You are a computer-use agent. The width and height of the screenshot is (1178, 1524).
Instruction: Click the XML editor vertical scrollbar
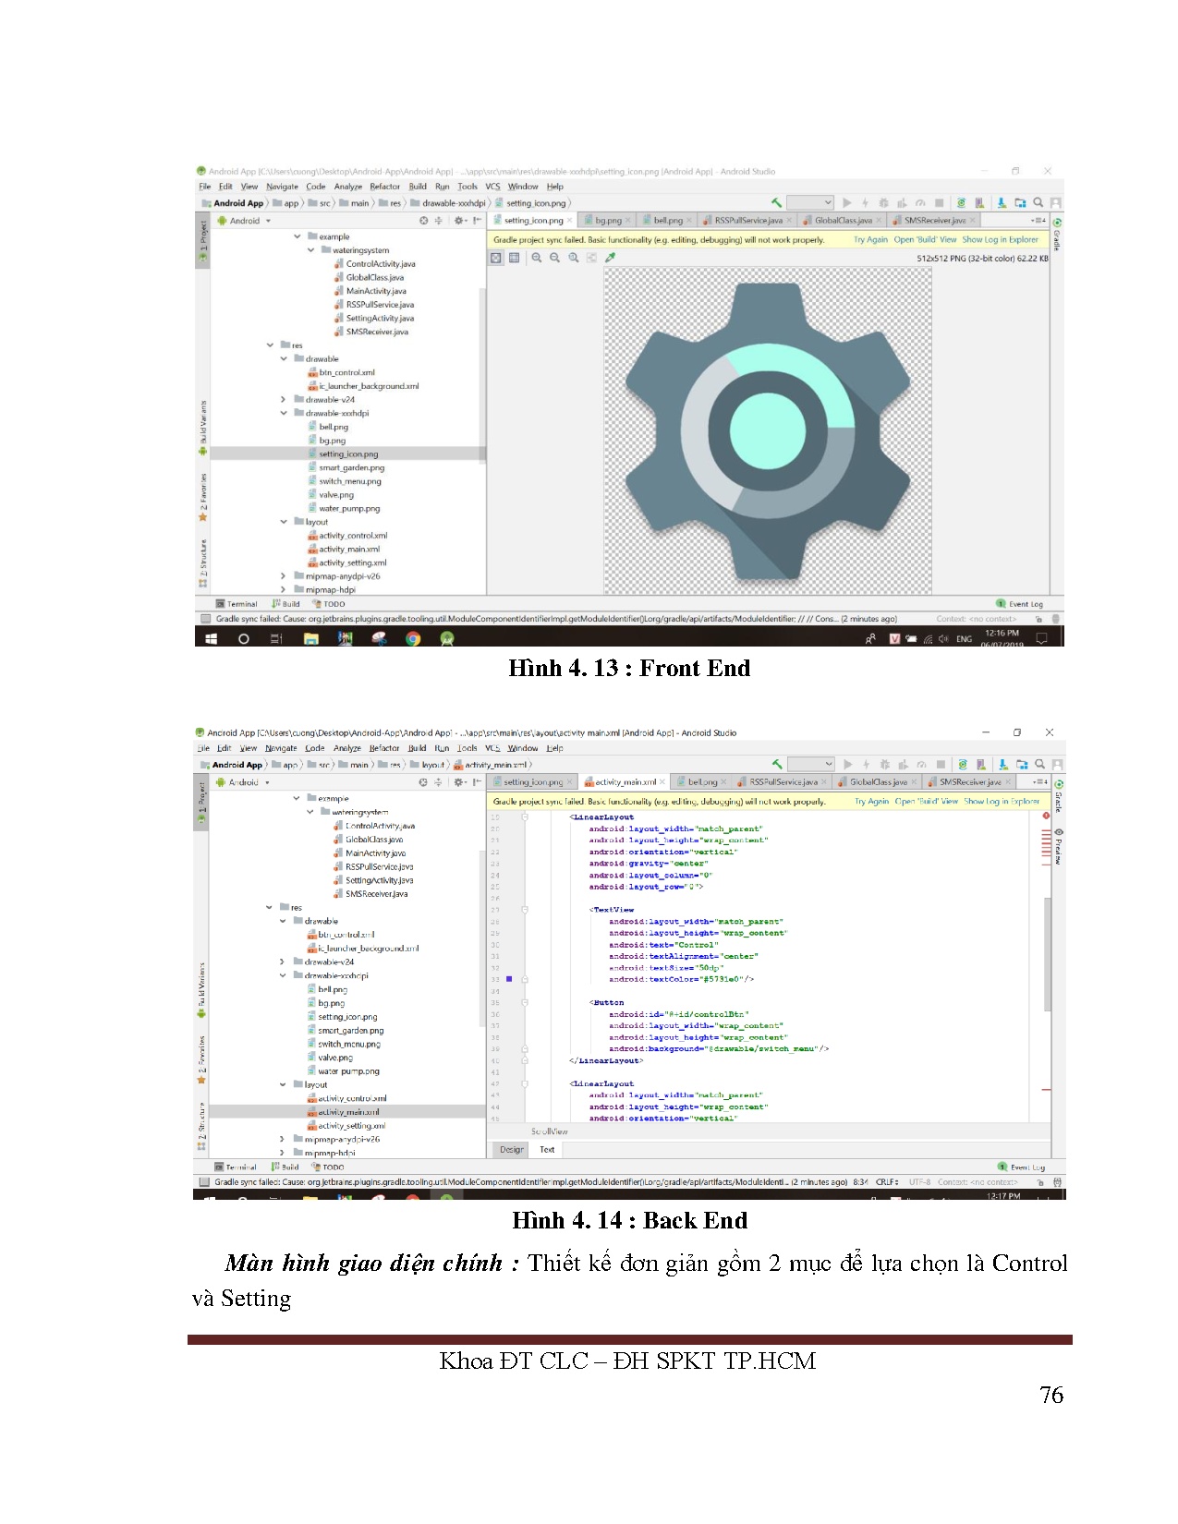(x=1048, y=951)
